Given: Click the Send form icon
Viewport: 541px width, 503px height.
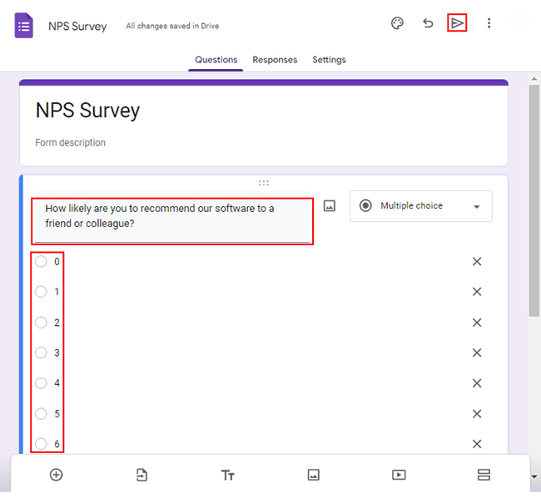Looking at the screenshot, I should (457, 23).
